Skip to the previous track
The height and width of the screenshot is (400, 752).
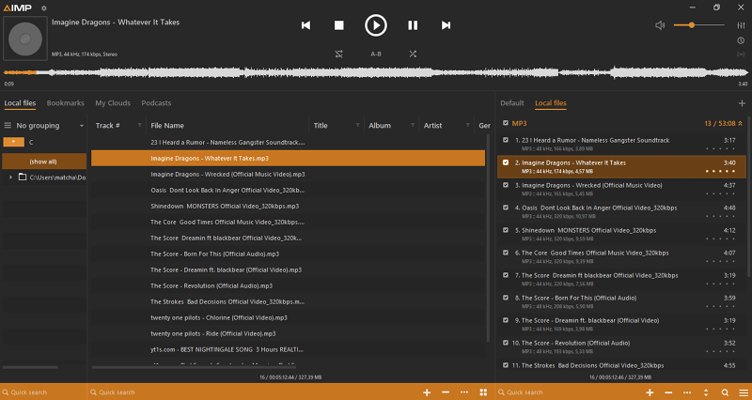(305, 25)
